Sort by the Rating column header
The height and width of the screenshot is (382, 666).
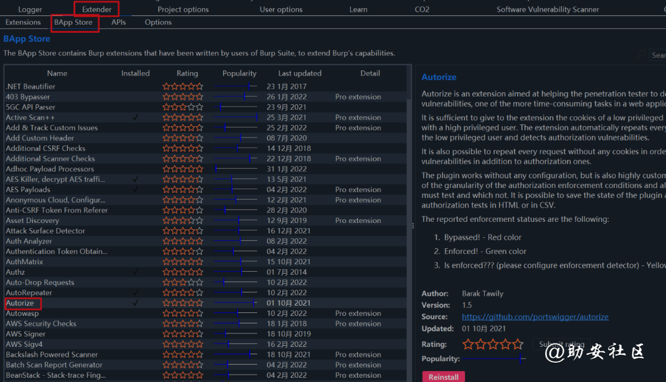pyautogui.click(x=187, y=73)
